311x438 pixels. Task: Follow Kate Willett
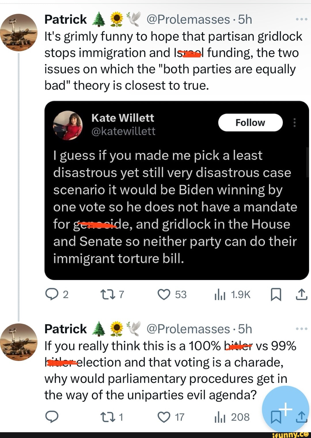point(250,123)
